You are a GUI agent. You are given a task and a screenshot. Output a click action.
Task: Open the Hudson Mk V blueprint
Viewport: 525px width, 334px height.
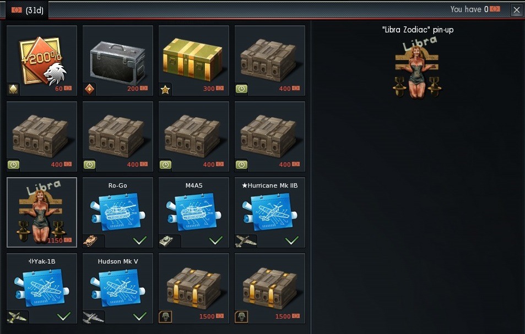coord(118,288)
